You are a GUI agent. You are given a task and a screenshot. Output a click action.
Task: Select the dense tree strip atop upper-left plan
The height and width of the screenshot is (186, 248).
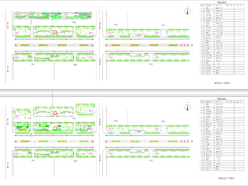click(53, 16)
